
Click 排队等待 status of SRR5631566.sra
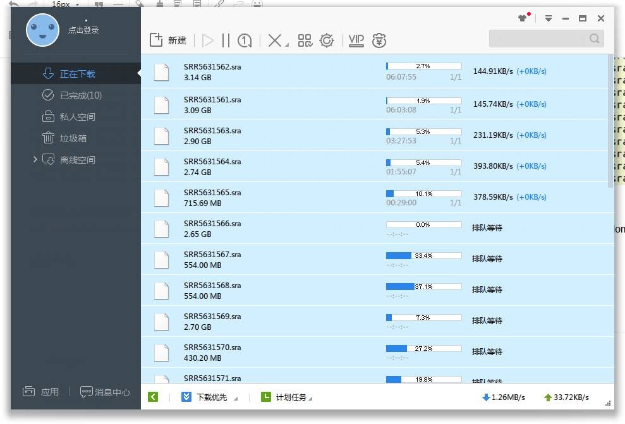[487, 228]
